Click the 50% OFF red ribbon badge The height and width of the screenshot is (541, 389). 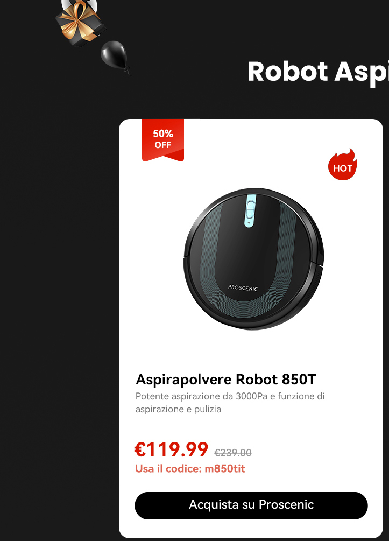pyautogui.click(x=163, y=140)
